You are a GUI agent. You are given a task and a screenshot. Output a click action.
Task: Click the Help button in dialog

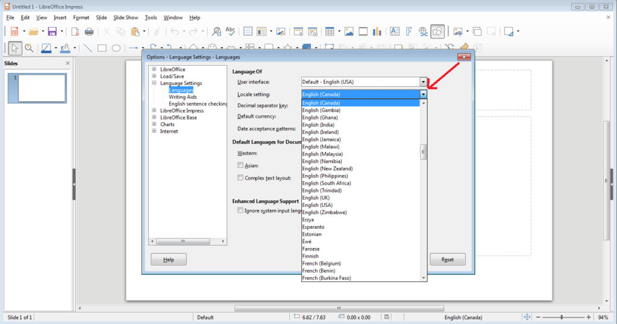(x=168, y=259)
